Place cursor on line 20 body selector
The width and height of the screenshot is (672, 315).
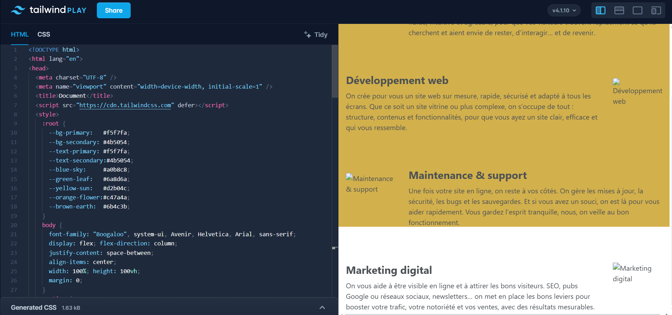pos(49,225)
